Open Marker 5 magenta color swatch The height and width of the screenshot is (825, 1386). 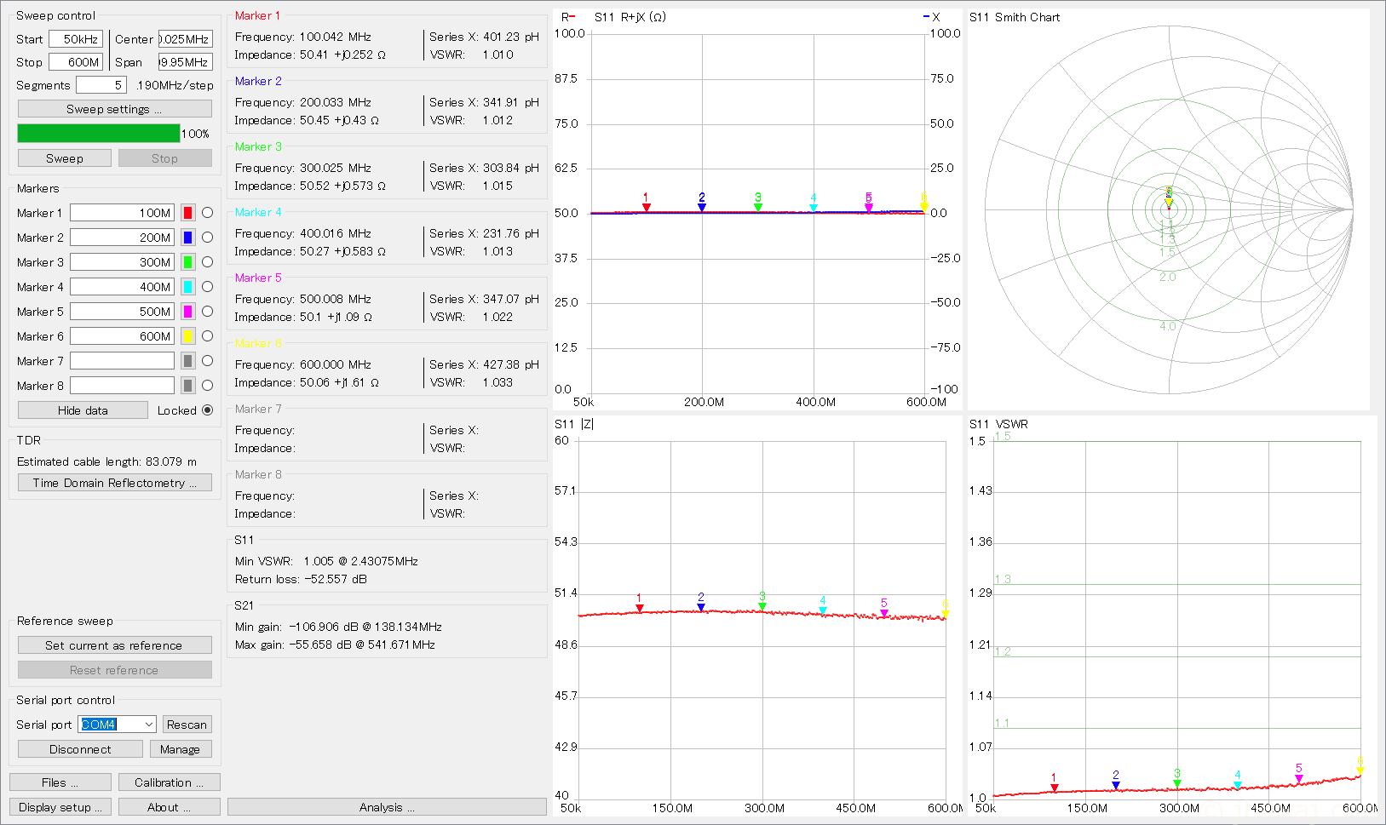[x=188, y=312]
